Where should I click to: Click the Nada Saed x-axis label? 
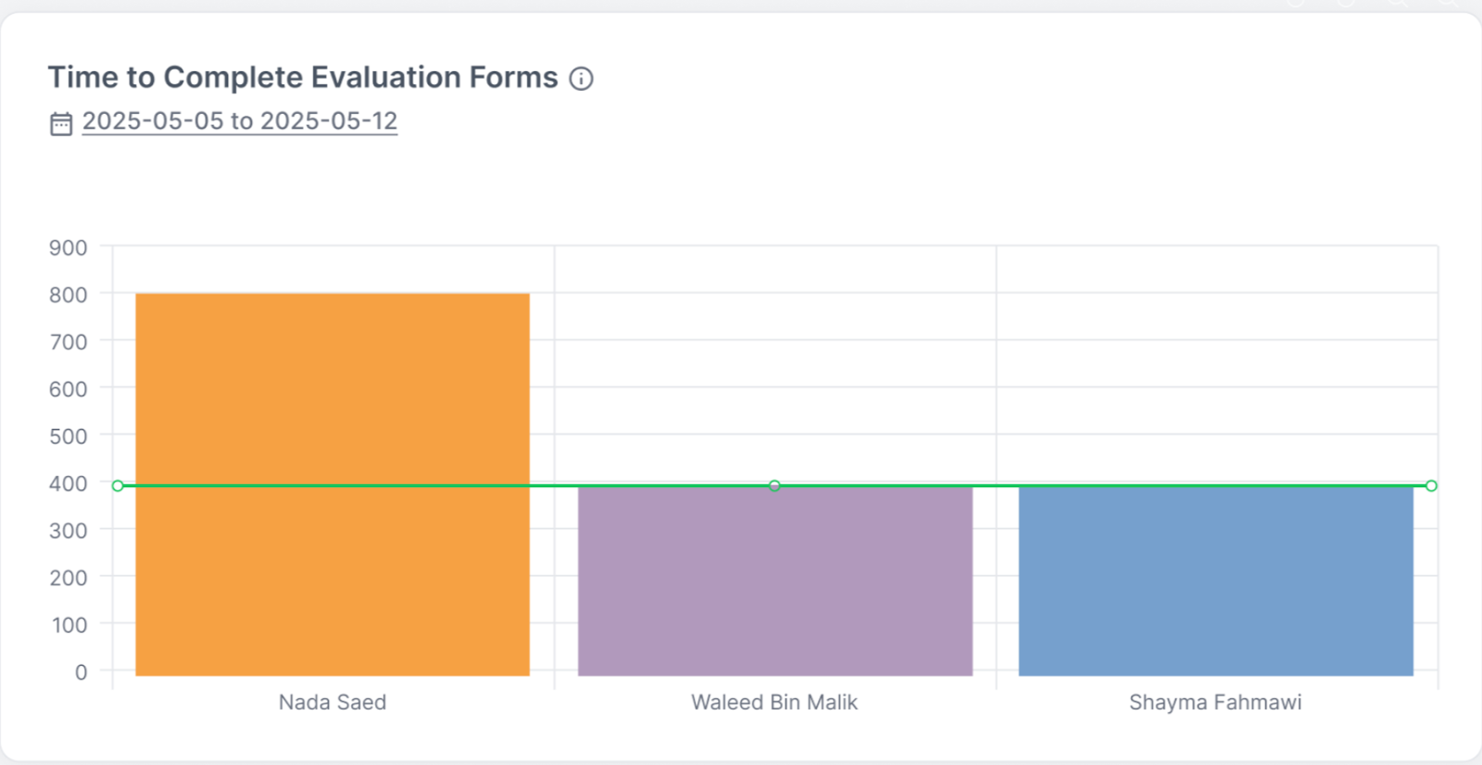point(333,702)
